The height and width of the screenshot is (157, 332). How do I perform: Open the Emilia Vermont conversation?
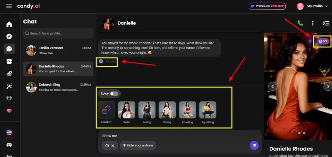click(x=58, y=50)
